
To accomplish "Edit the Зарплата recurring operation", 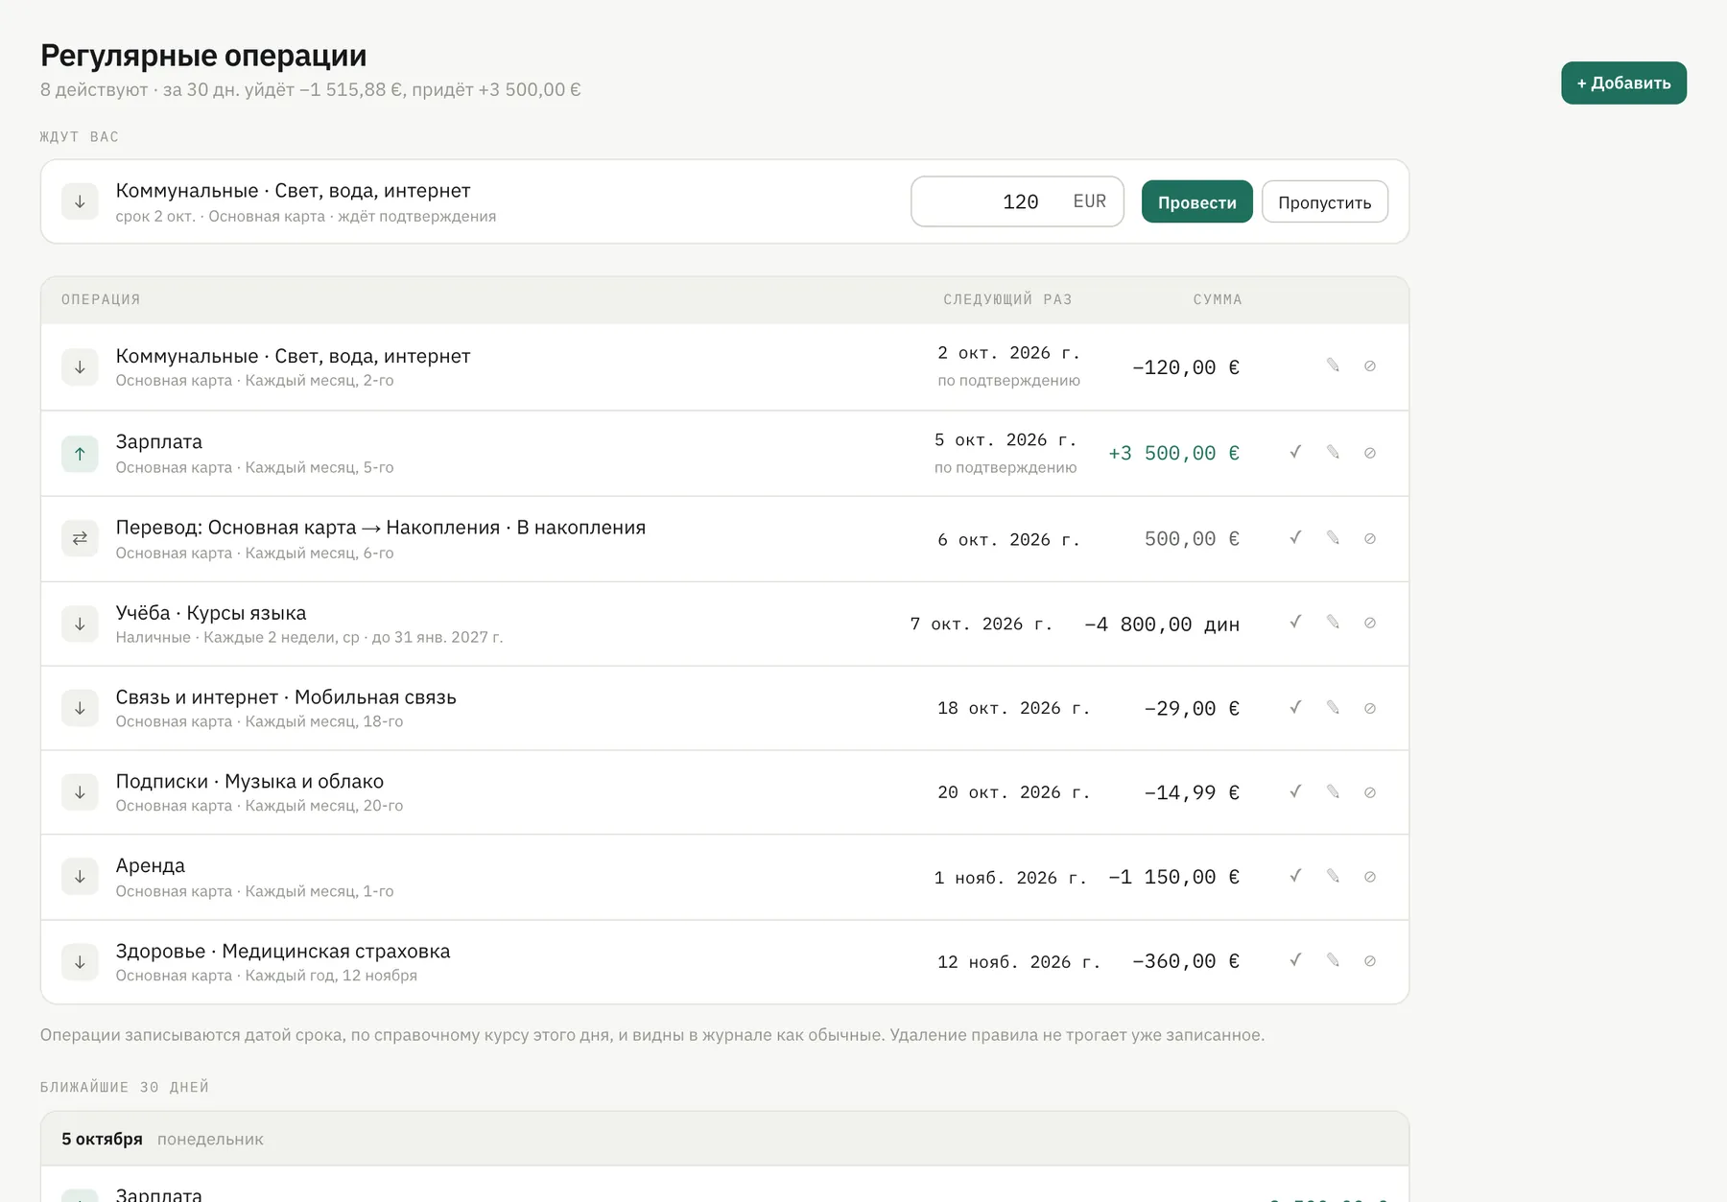I will [x=1333, y=452].
